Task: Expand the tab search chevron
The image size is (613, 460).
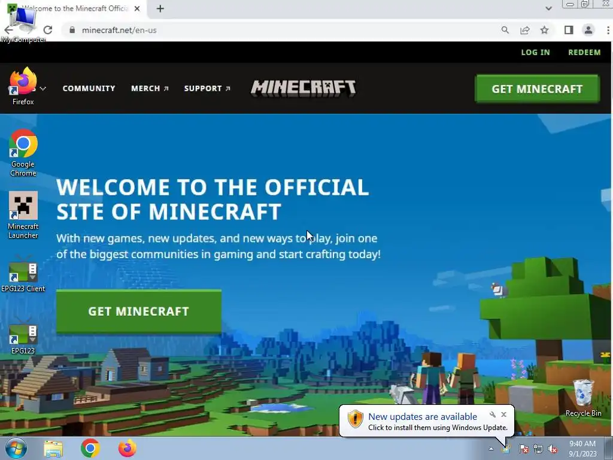Action: (548, 8)
